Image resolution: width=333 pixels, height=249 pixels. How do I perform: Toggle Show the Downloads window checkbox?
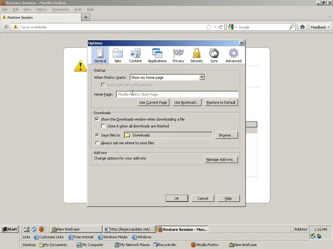point(97,119)
